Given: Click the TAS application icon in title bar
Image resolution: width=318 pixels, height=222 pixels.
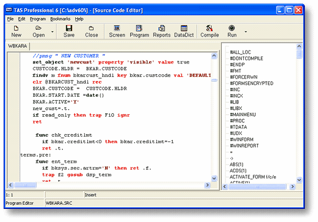Looking at the screenshot, I should (9, 10).
